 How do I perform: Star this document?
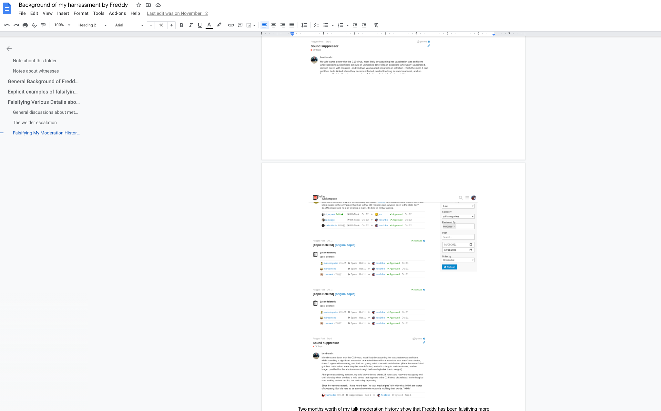(139, 5)
